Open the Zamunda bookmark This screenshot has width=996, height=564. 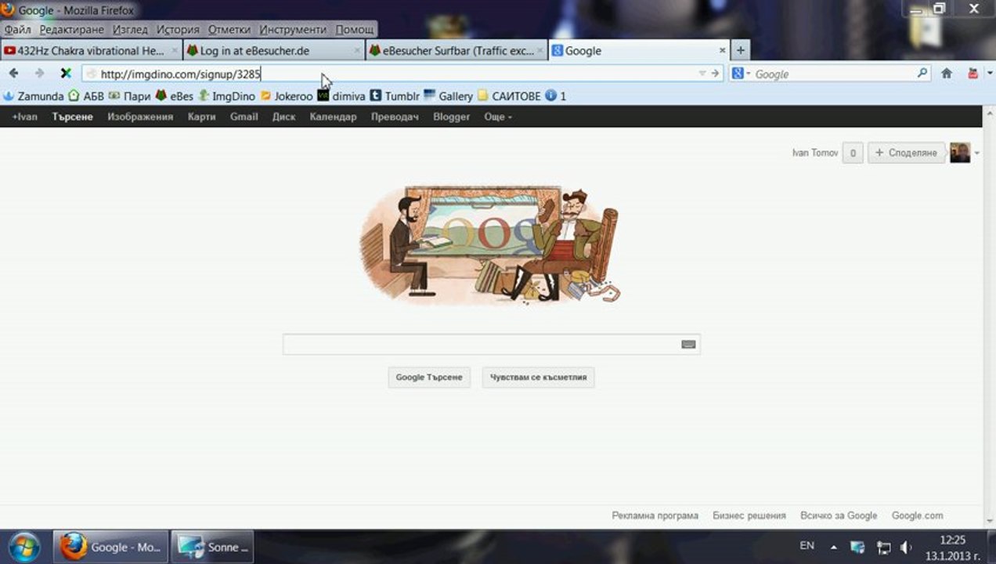point(34,96)
